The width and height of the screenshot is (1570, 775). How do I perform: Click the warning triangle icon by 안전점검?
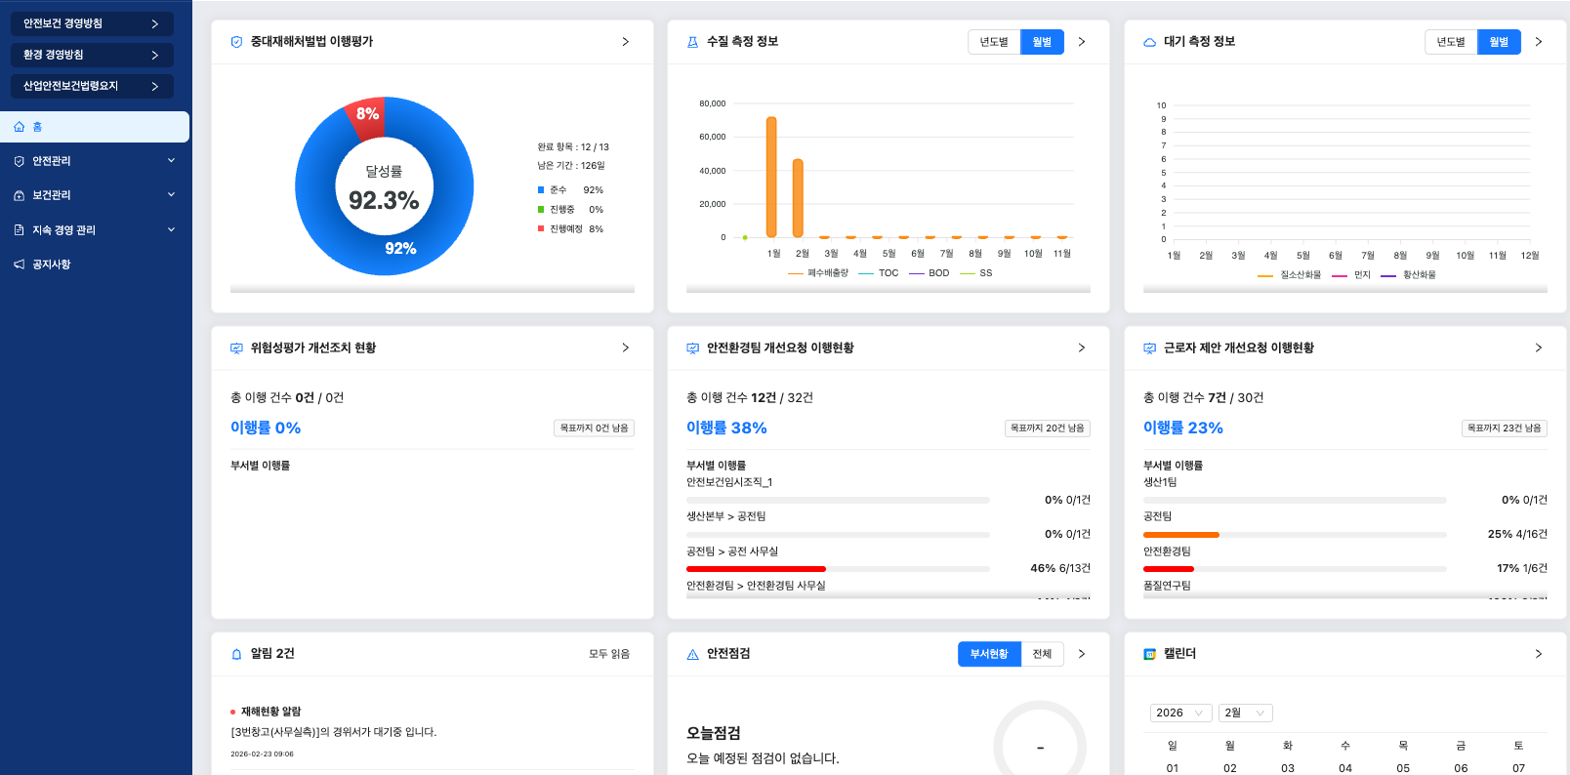point(692,654)
